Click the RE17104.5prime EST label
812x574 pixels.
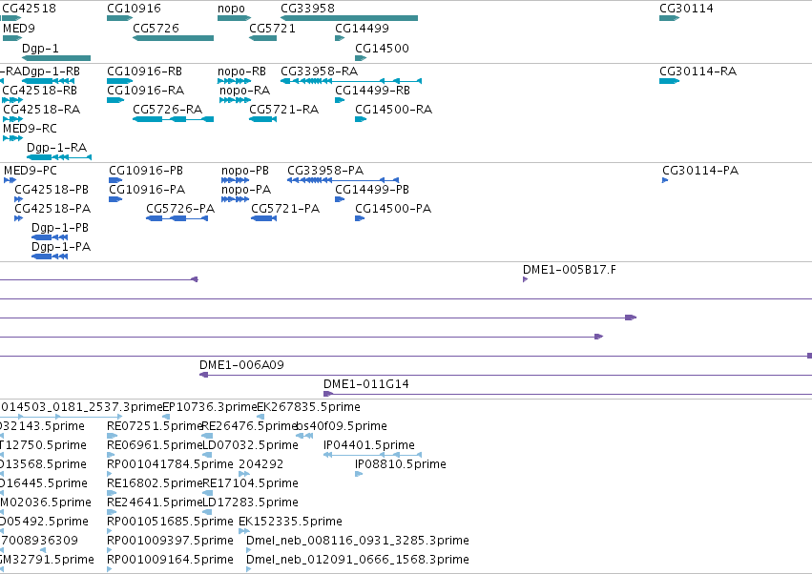click(x=250, y=483)
